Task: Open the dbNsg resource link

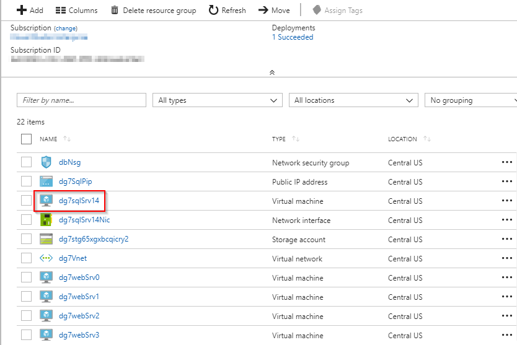Action: point(69,162)
